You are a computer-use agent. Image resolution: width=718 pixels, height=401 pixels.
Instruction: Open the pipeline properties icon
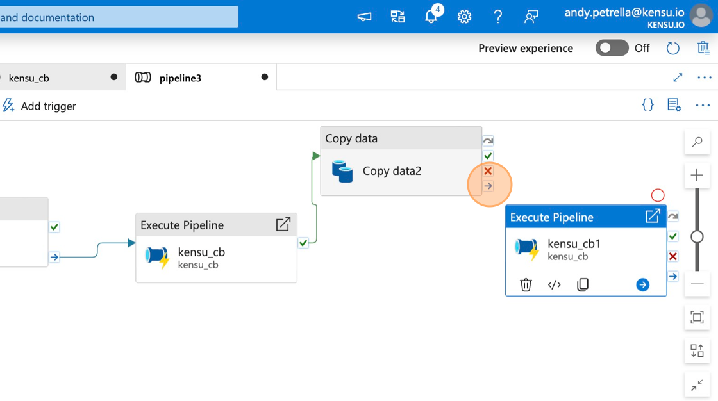click(x=674, y=105)
